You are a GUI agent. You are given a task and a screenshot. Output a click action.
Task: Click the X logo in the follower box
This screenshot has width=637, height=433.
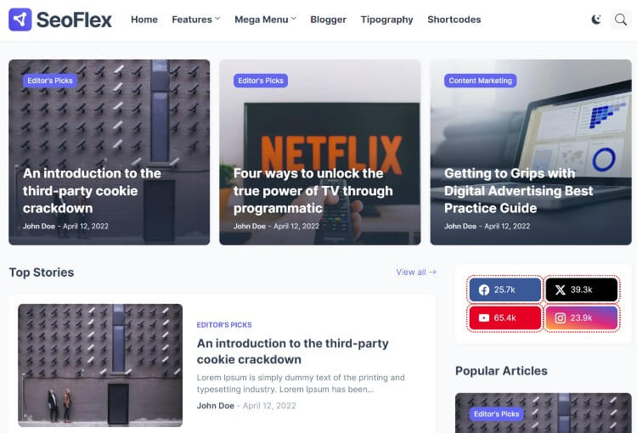coord(561,290)
